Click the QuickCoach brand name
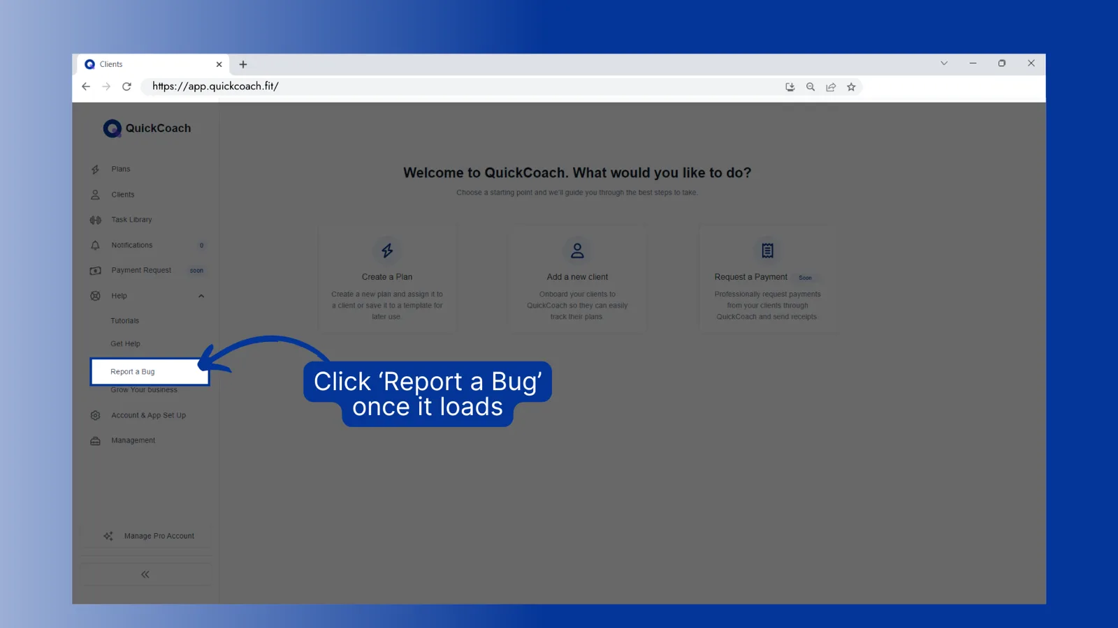The width and height of the screenshot is (1118, 628). click(158, 128)
